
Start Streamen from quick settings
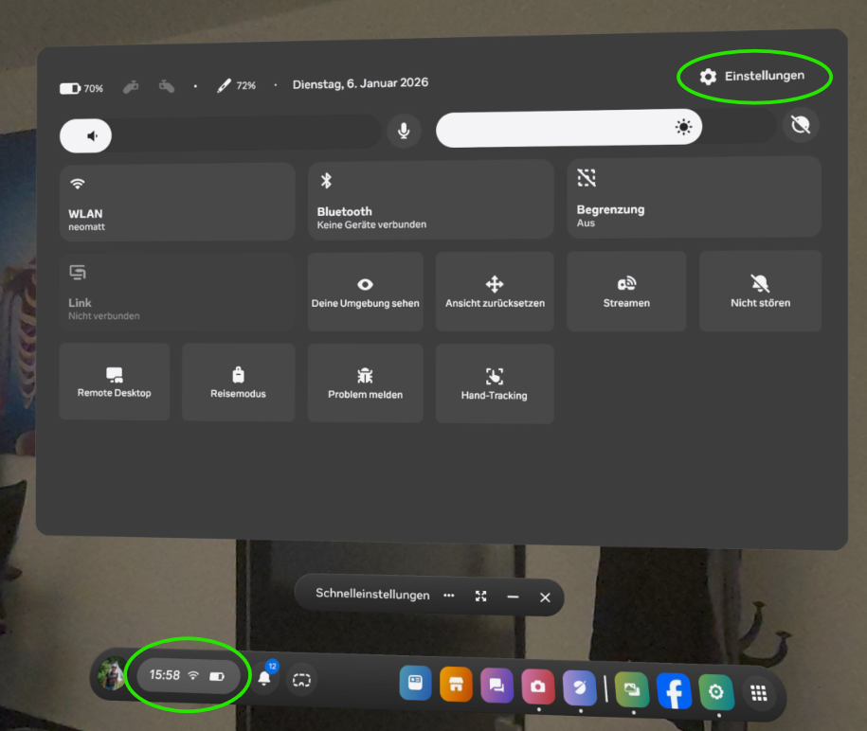(626, 291)
